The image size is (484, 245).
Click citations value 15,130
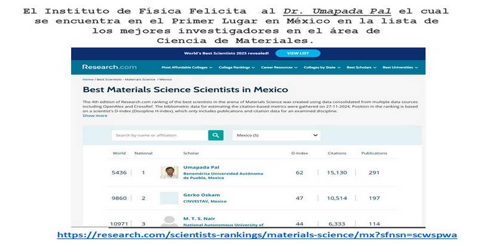[337, 173]
